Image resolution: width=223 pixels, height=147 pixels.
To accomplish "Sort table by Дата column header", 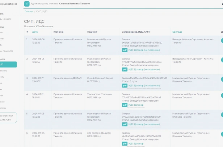I will pyautogui.click(x=35, y=32).
